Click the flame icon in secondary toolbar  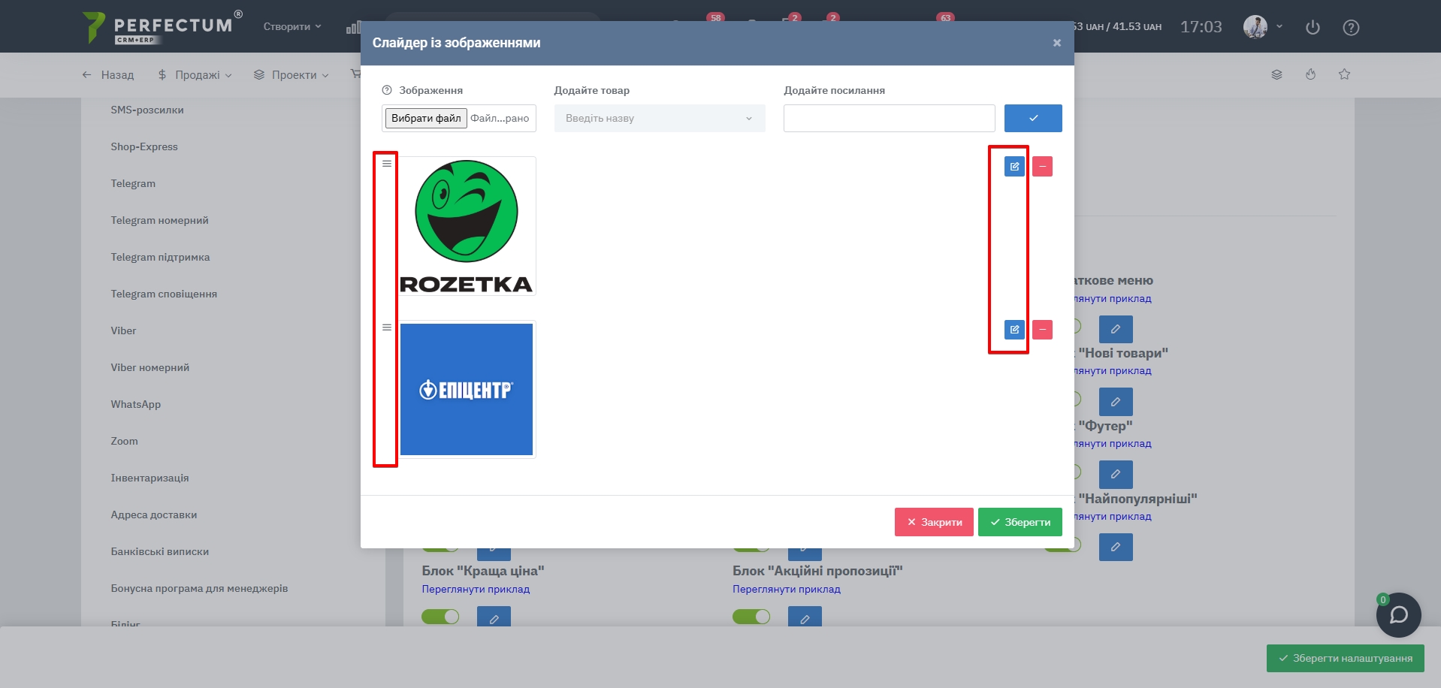click(x=1310, y=74)
